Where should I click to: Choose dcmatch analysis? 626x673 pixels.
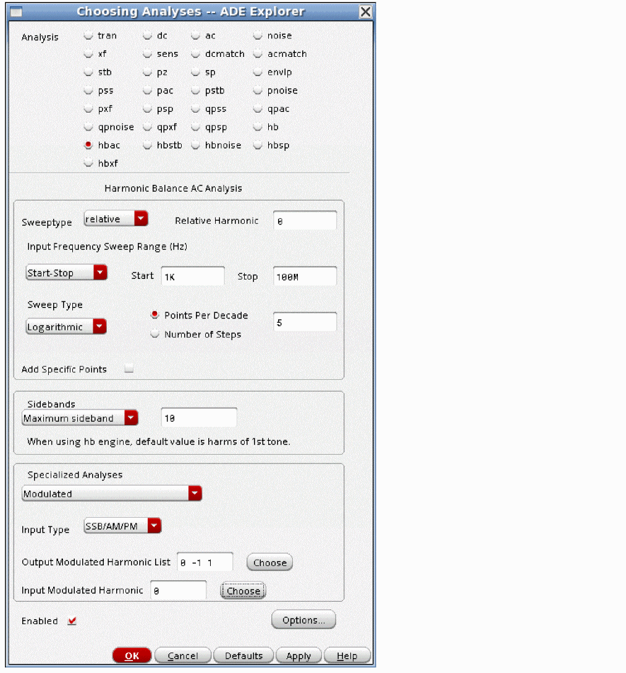(195, 54)
